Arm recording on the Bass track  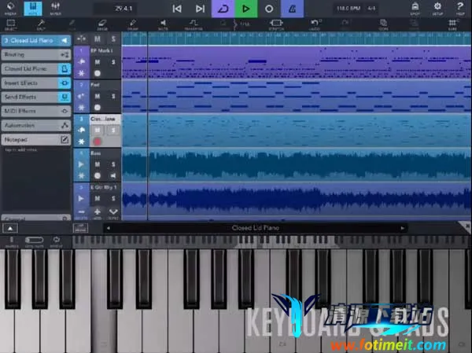point(98,175)
